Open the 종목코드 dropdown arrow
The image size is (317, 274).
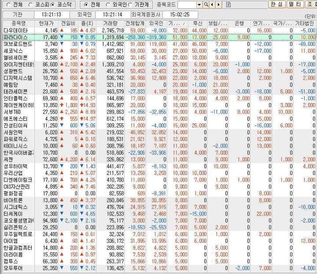point(199,4)
